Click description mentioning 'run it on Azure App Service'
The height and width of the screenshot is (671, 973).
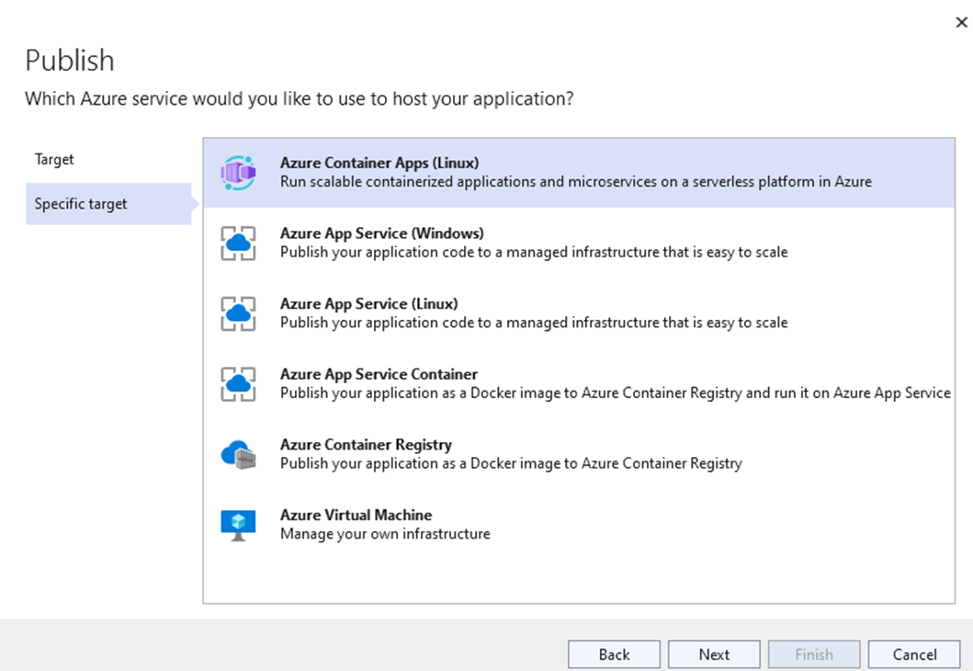615,392
